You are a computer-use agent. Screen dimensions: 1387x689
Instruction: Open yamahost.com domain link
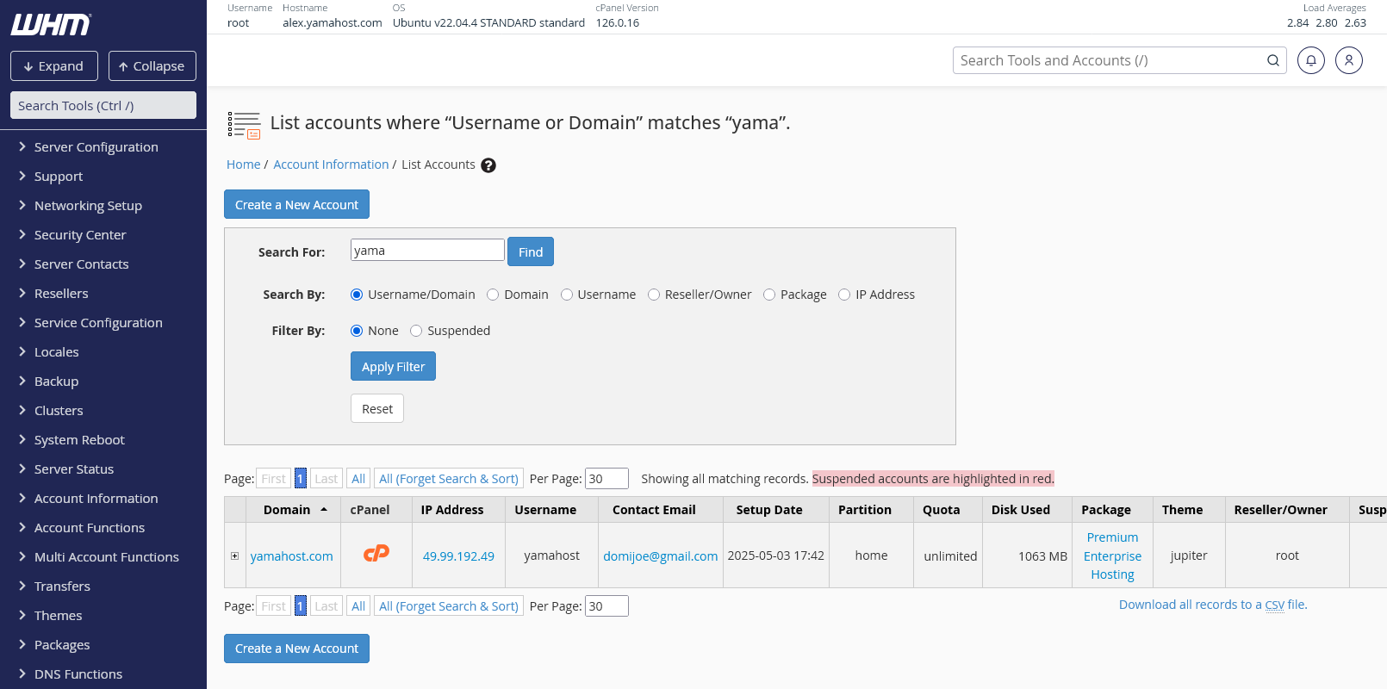click(291, 556)
